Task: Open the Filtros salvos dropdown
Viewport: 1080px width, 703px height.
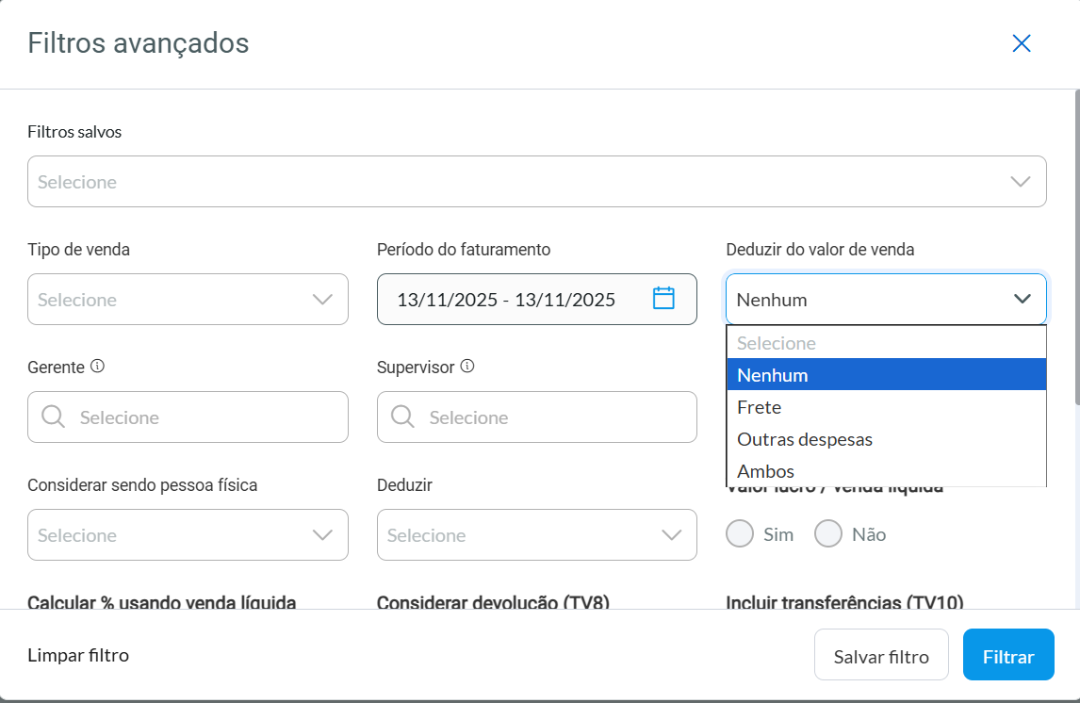Action: pyautogui.click(x=1020, y=181)
